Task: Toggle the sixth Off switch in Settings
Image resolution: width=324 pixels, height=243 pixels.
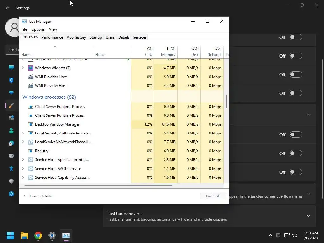Action: click(x=296, y=153)
